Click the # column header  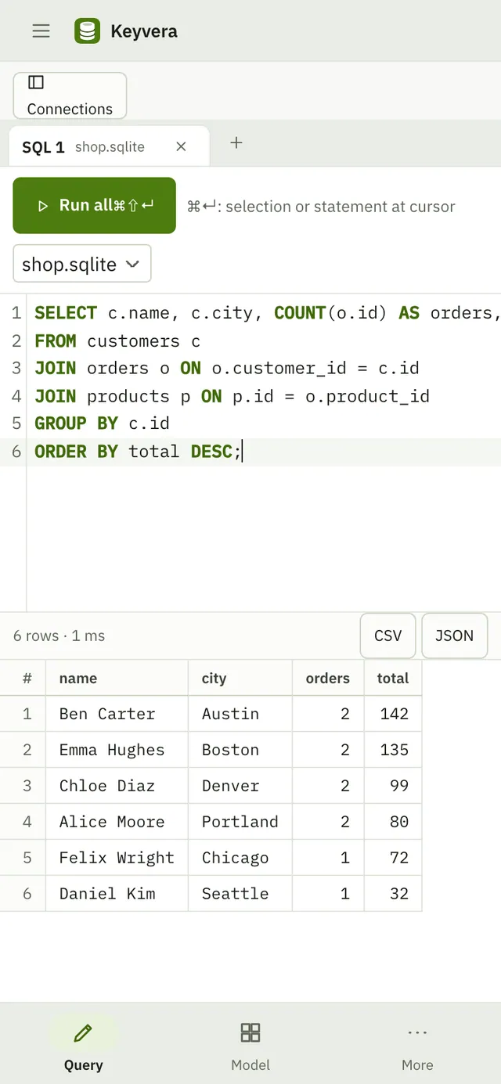tap(23, 678)
